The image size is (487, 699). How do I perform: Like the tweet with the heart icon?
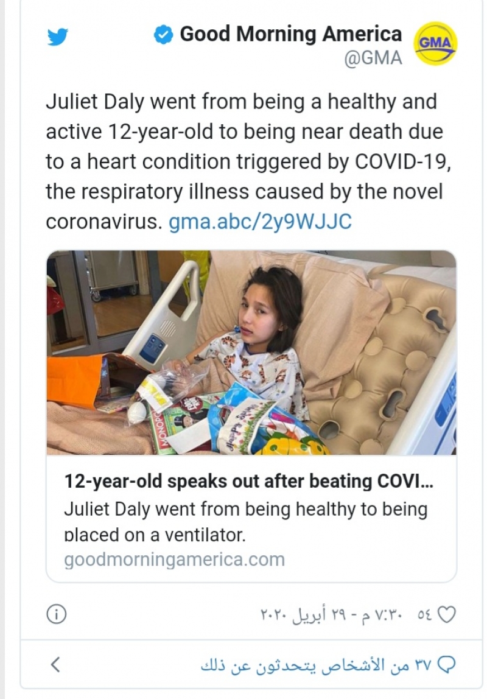447,615
